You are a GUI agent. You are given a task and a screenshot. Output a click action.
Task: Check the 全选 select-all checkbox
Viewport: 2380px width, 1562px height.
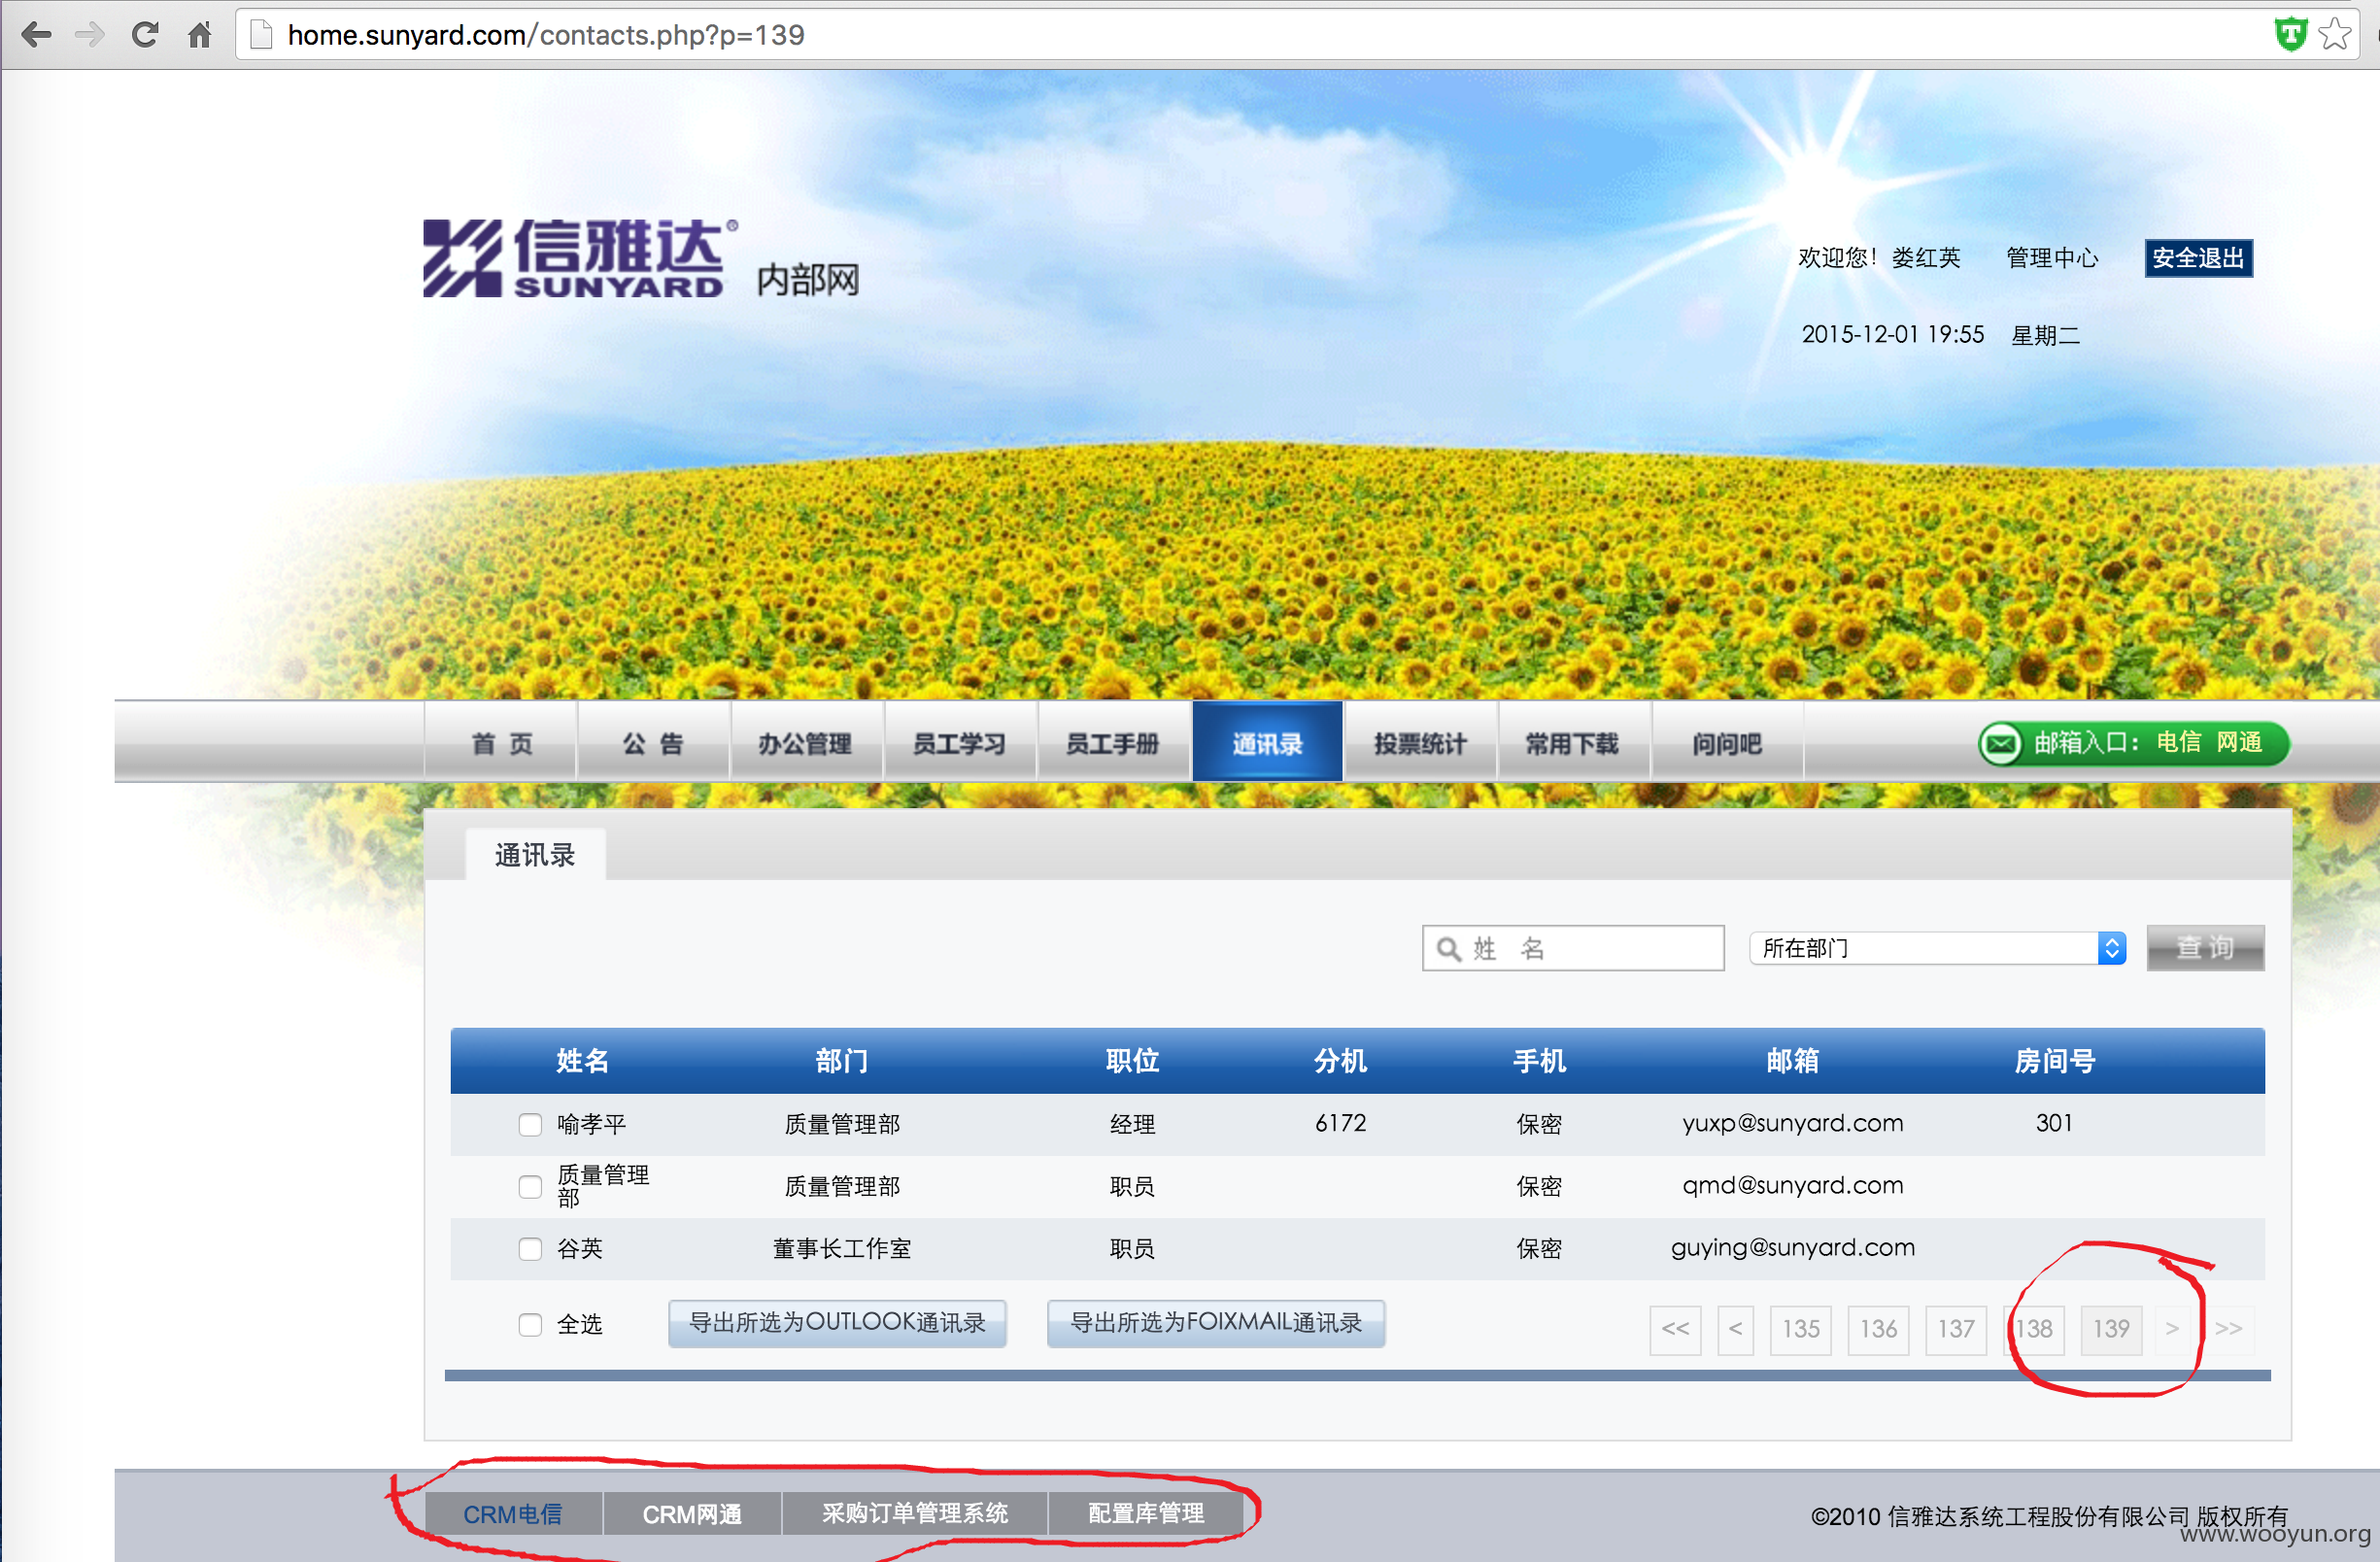click(530, 1324)
